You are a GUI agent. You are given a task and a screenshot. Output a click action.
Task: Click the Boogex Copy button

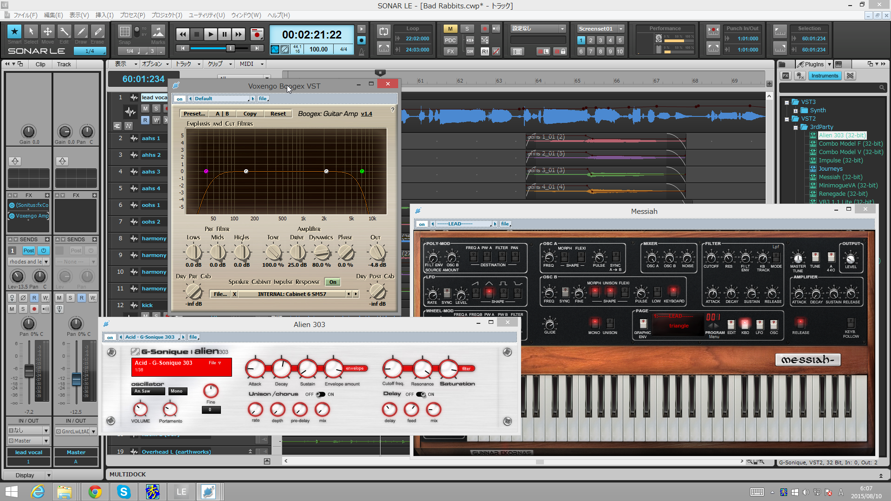coord(250,114)
